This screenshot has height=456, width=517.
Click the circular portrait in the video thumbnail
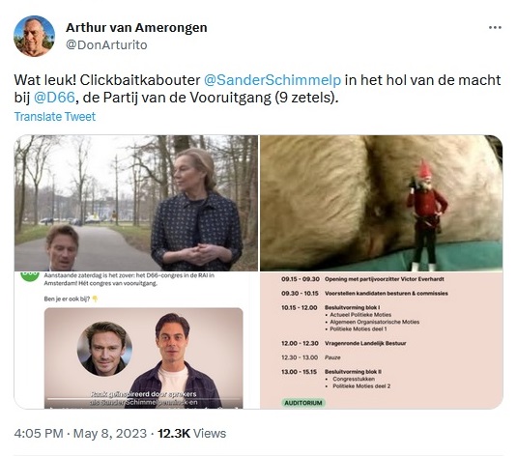tap(105, 349)
